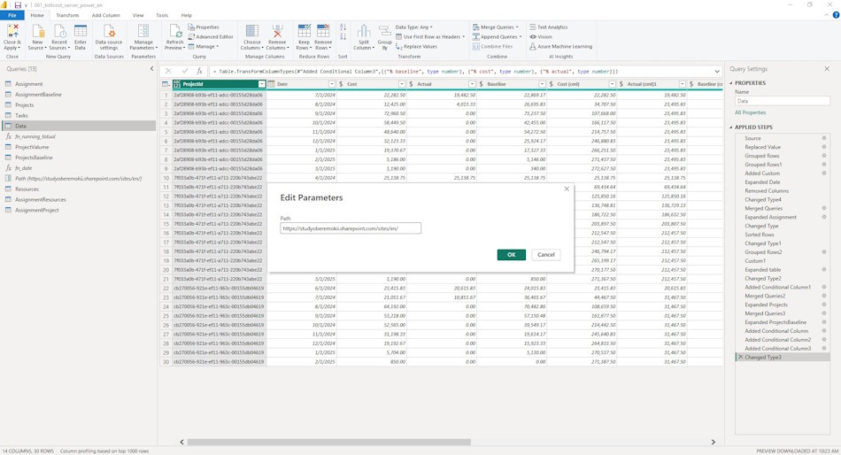This screenshot has height=455, width=841.
Task: Click the horizontal scrollbar thumb
Action: point(328,442)
